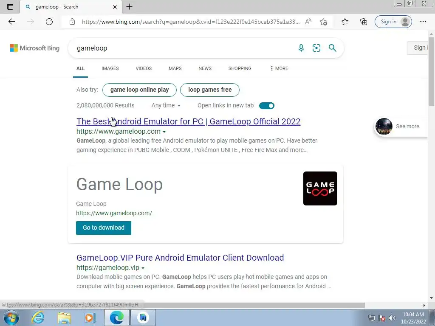Go back using the browser back arrow
435x326 pixels.
[11, 22]
